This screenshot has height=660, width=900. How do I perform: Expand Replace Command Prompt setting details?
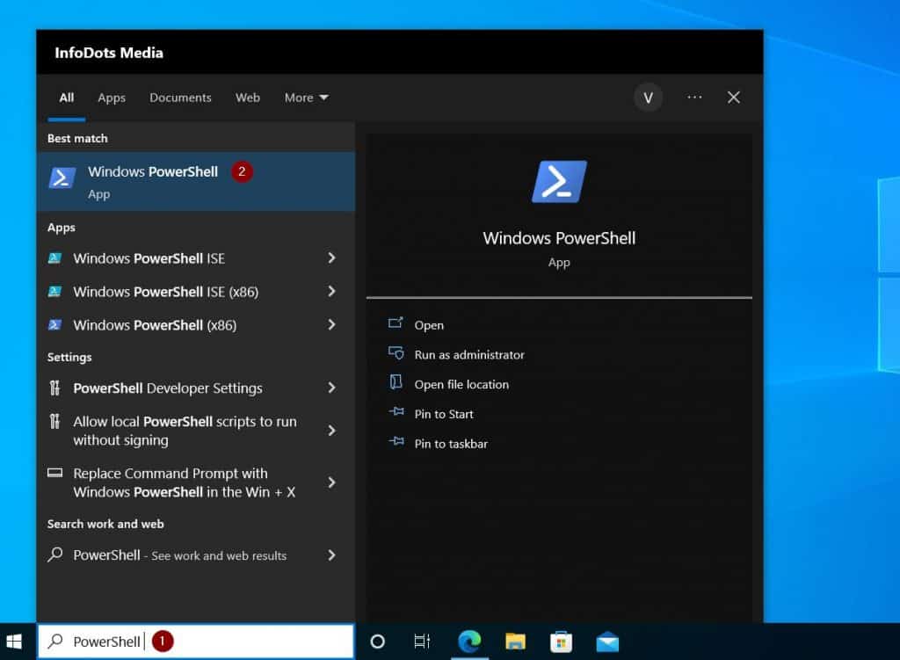[x=331, y=482]
